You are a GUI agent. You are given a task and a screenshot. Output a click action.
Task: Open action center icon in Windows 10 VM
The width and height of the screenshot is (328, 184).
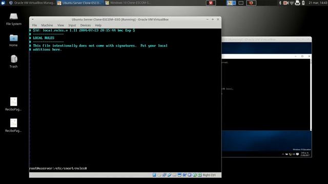297,154
